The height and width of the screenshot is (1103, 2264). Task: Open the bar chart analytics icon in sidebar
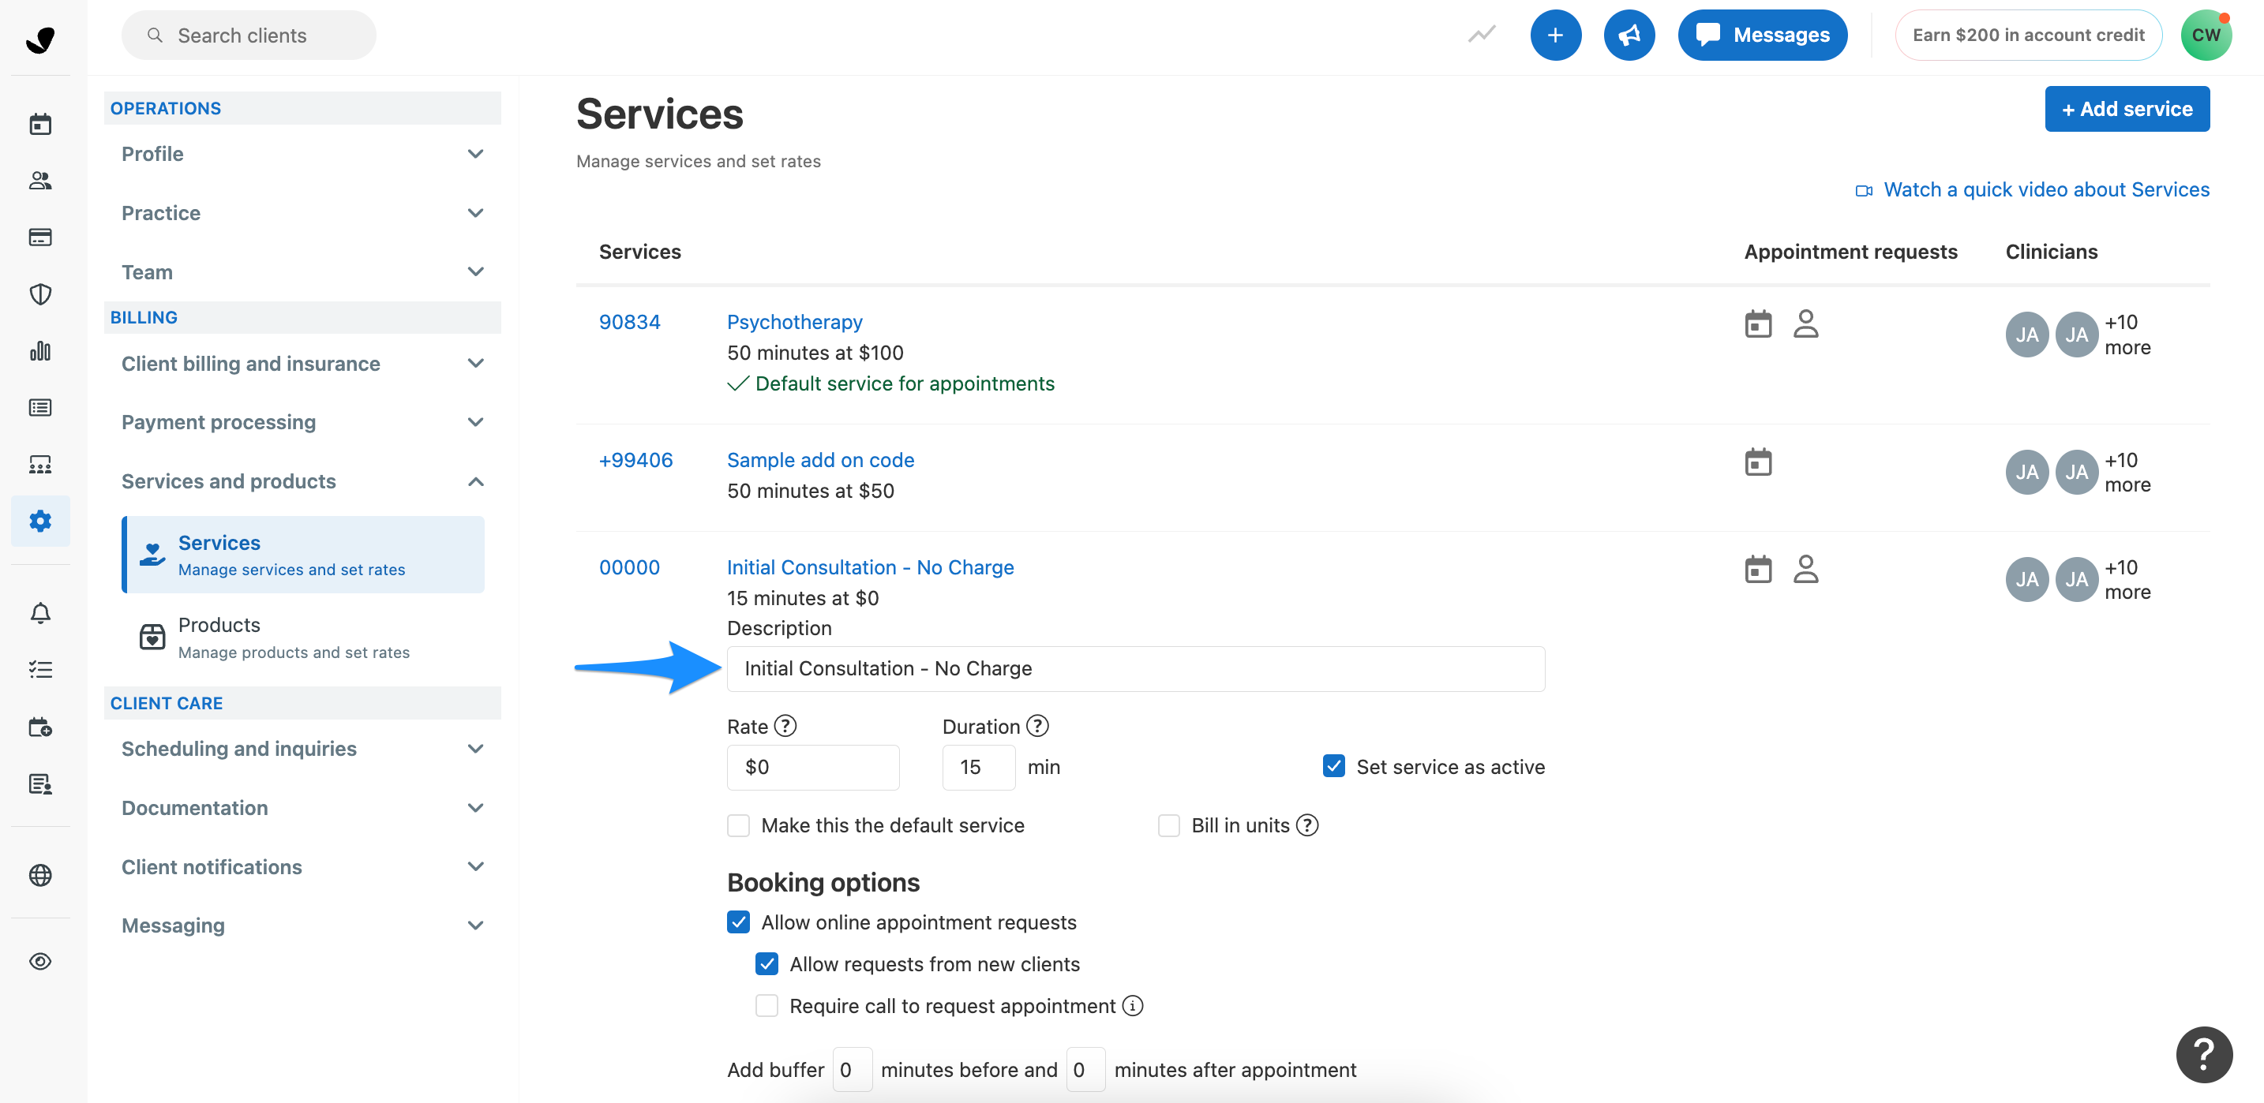point(40,351)
